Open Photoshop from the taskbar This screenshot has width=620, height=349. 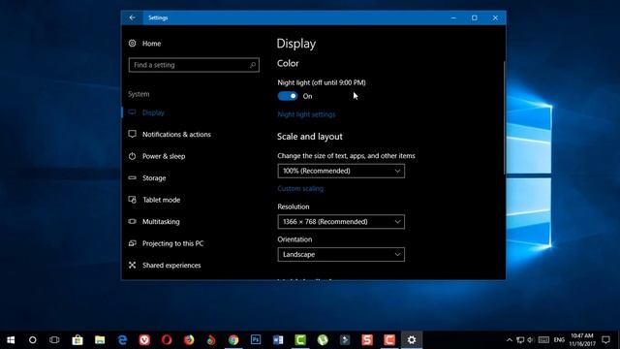pos(256,340)
